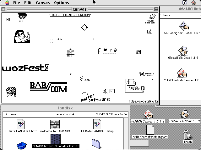Select the MARCH Canvas 1.0.1 alias
The width and height of the screenshot is (201, 150).
(x=148, y=114)
